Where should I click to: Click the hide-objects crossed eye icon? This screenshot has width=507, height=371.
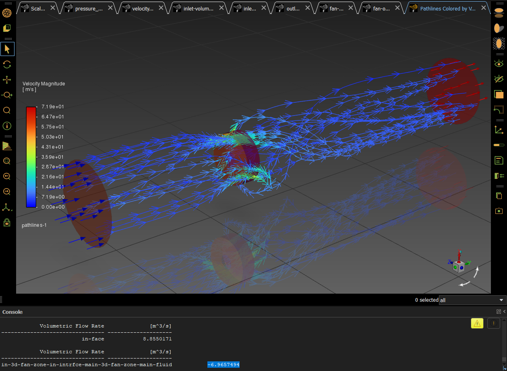[x=499, y=79]
